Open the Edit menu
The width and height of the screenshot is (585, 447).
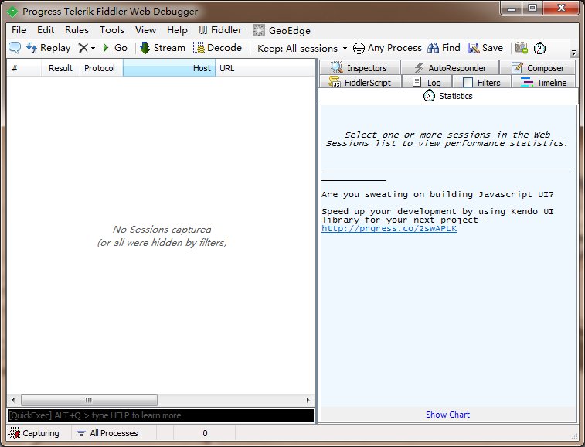coord(46,30)
